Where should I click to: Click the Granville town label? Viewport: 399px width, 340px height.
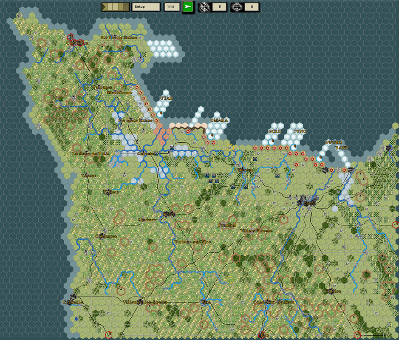tap(73, 302)
